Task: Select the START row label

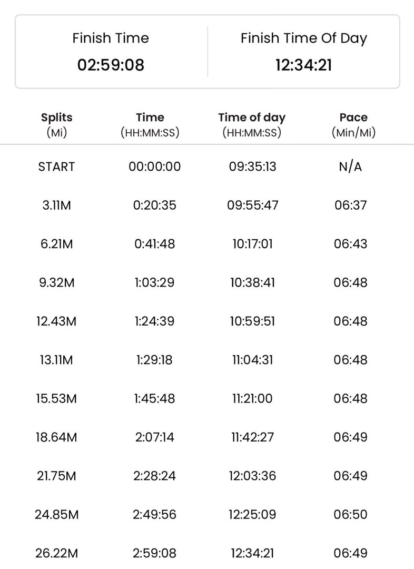Action: (x=56, y=166)
